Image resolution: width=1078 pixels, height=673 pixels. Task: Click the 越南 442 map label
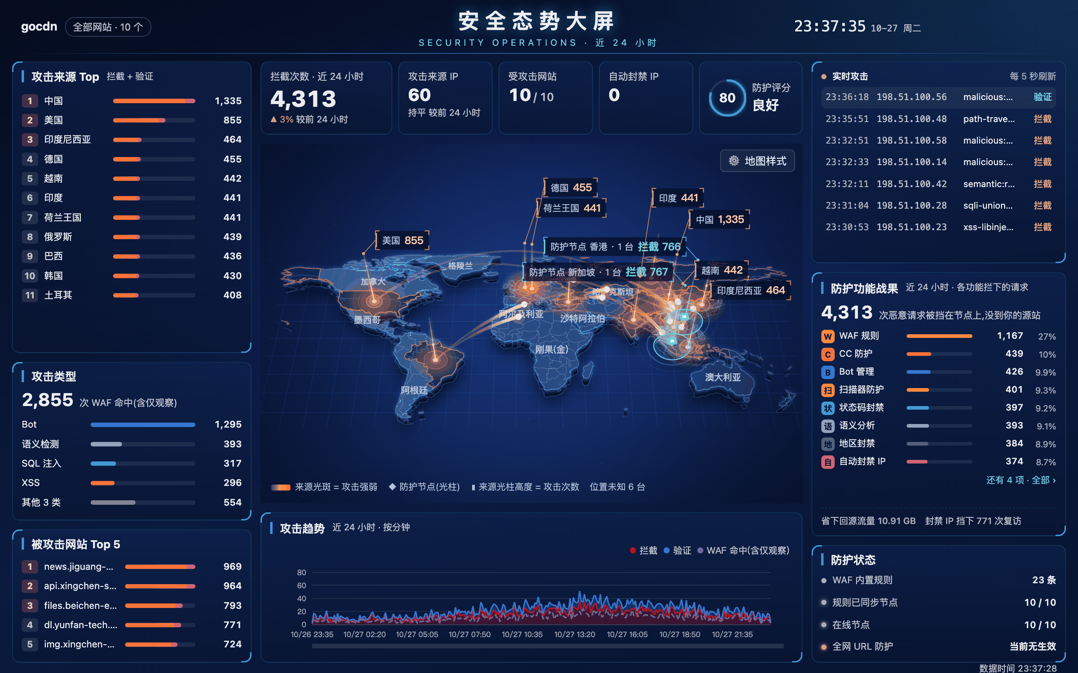point(722,270)
